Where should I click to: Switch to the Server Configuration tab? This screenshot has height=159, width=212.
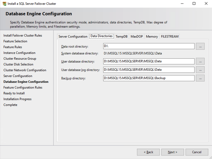73,37
